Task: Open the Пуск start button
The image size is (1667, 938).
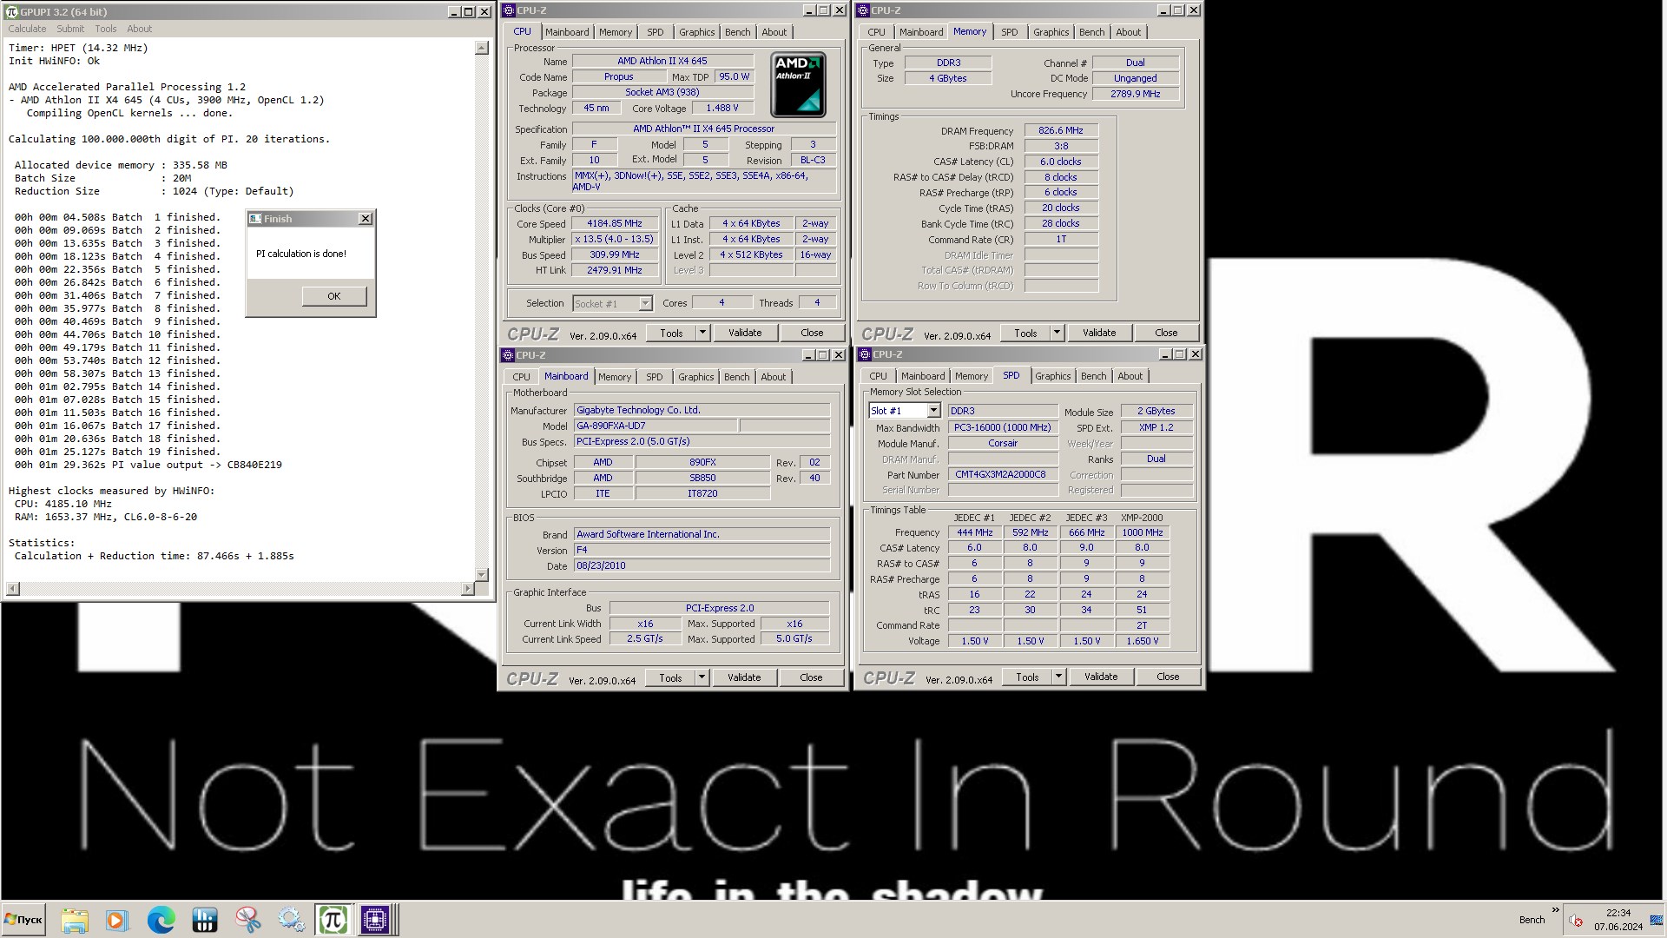Action: [23, 920]
